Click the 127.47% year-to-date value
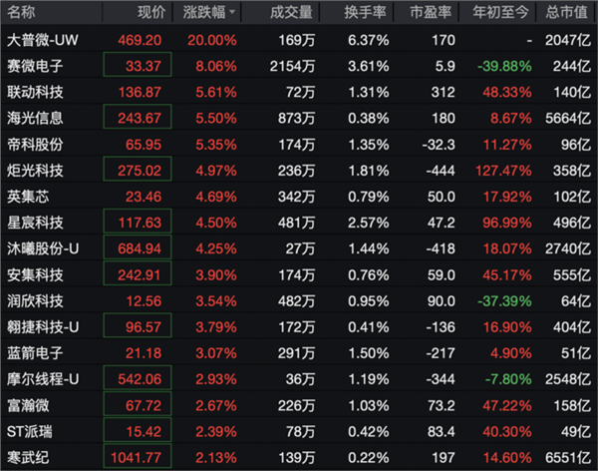 point(503,171)
